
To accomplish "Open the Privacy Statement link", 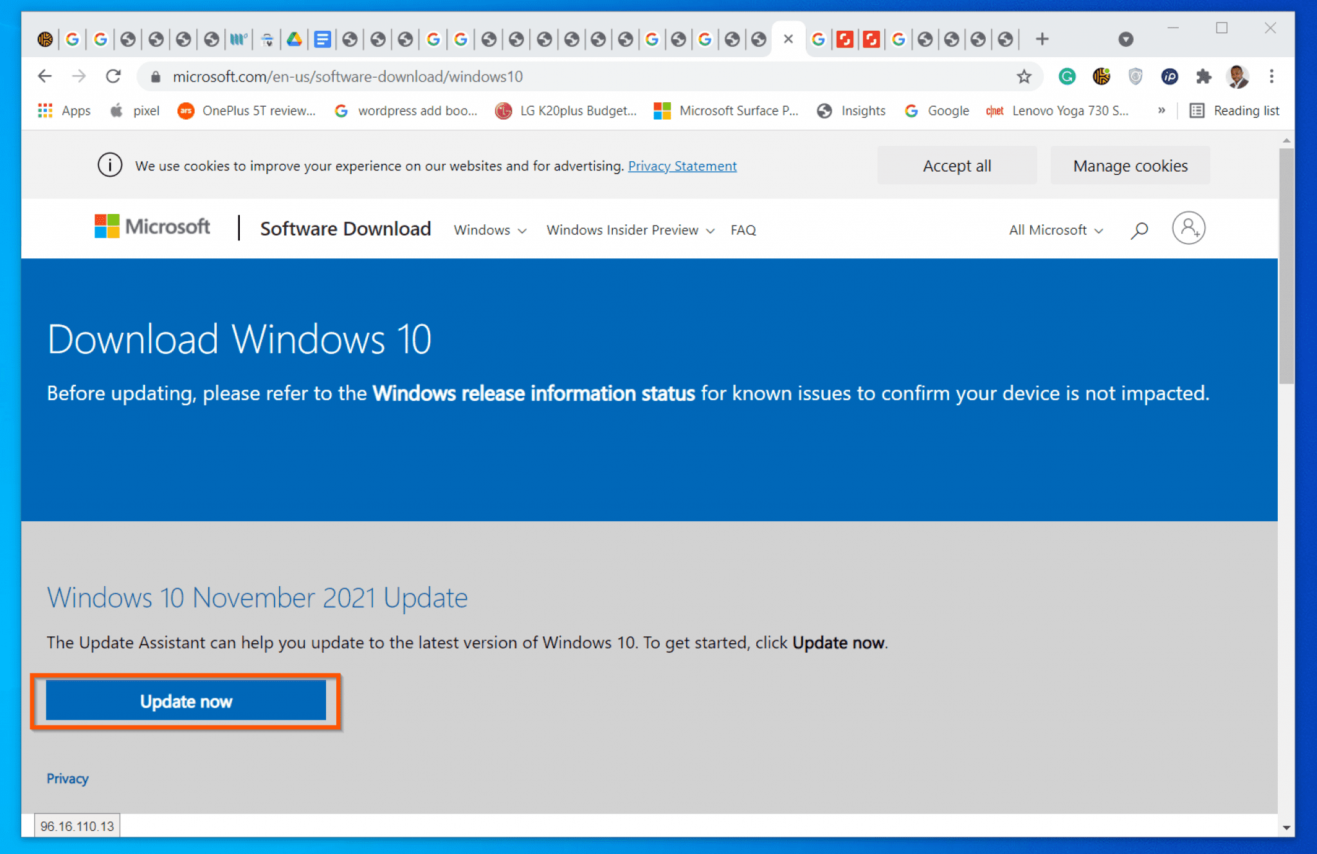I will coord(682,166).
